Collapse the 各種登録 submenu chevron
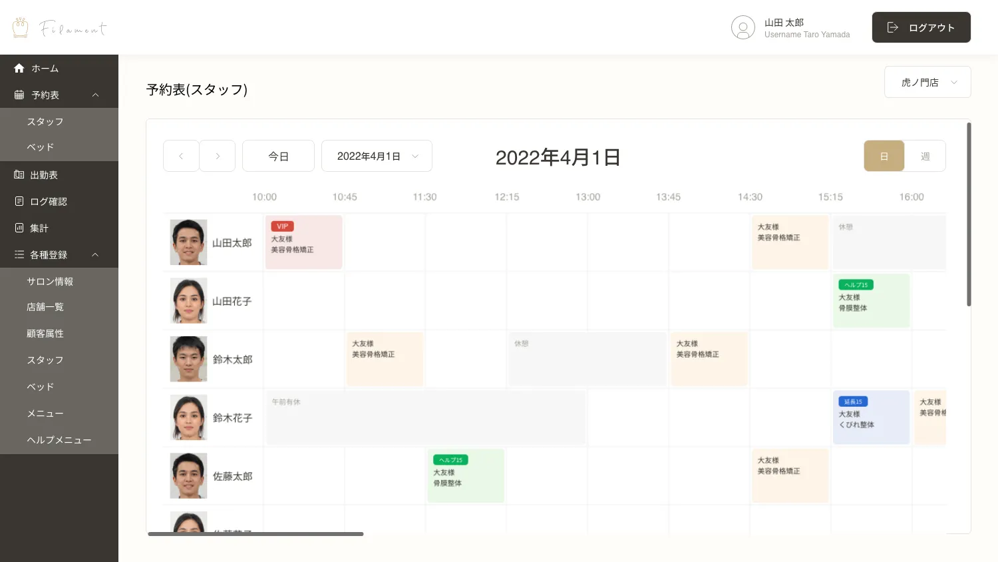Viewport: 998px width, 562px height. 96,254
